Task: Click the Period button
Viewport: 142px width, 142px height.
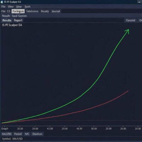Action: 18,134
